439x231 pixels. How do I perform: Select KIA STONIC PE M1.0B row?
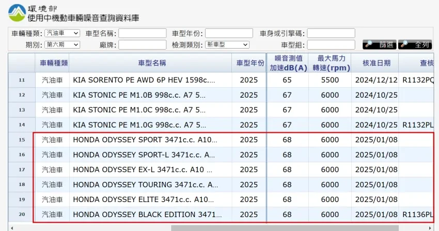coord(221,95)
